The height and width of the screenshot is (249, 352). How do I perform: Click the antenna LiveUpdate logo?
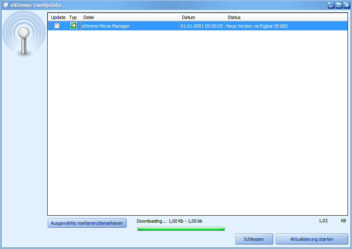[x=24, y=34]
